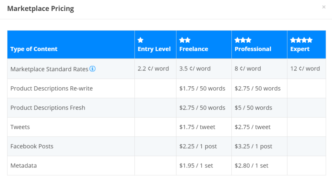Viewport: 332px width, 181px height.
Task: Click the info icon beside Marketplace Standard Rates
Action: (x=92, y=69)
